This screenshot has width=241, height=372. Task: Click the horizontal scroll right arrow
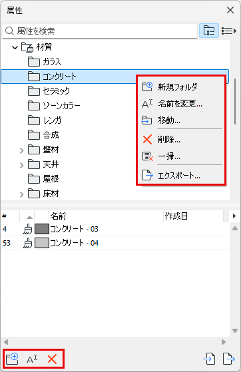click(224, 342)
